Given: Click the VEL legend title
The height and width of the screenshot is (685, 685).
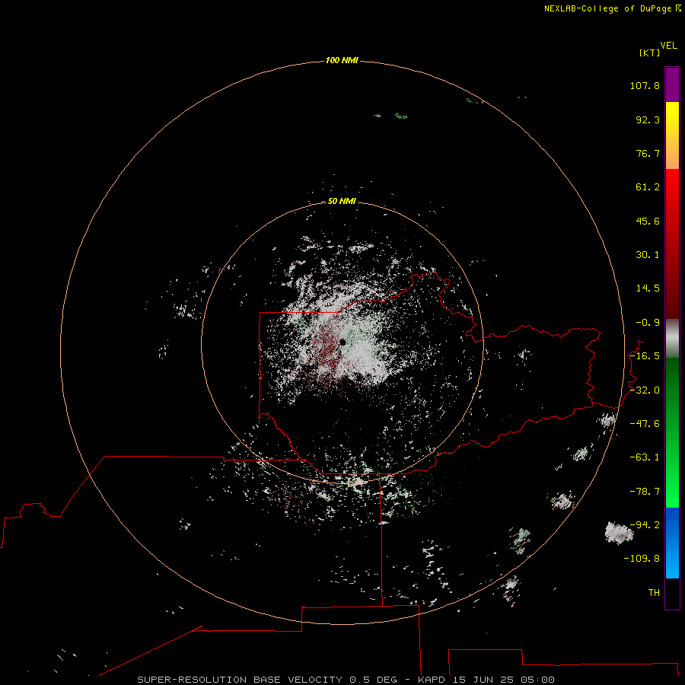Looking at the screenshot, I should [668, 46].
